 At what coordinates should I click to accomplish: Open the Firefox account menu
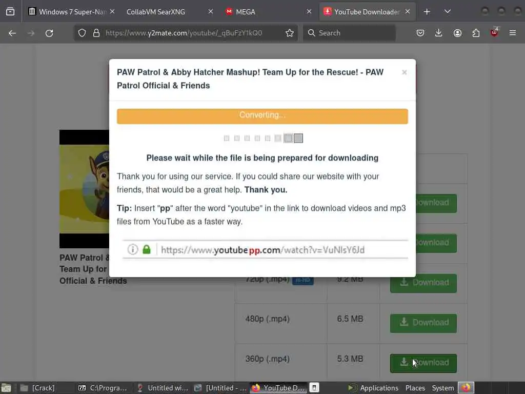(457, 33)
